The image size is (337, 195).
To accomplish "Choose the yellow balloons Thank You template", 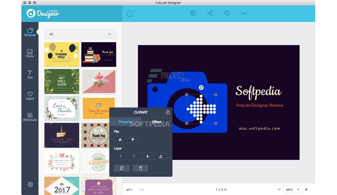I will tap(62, 54).
